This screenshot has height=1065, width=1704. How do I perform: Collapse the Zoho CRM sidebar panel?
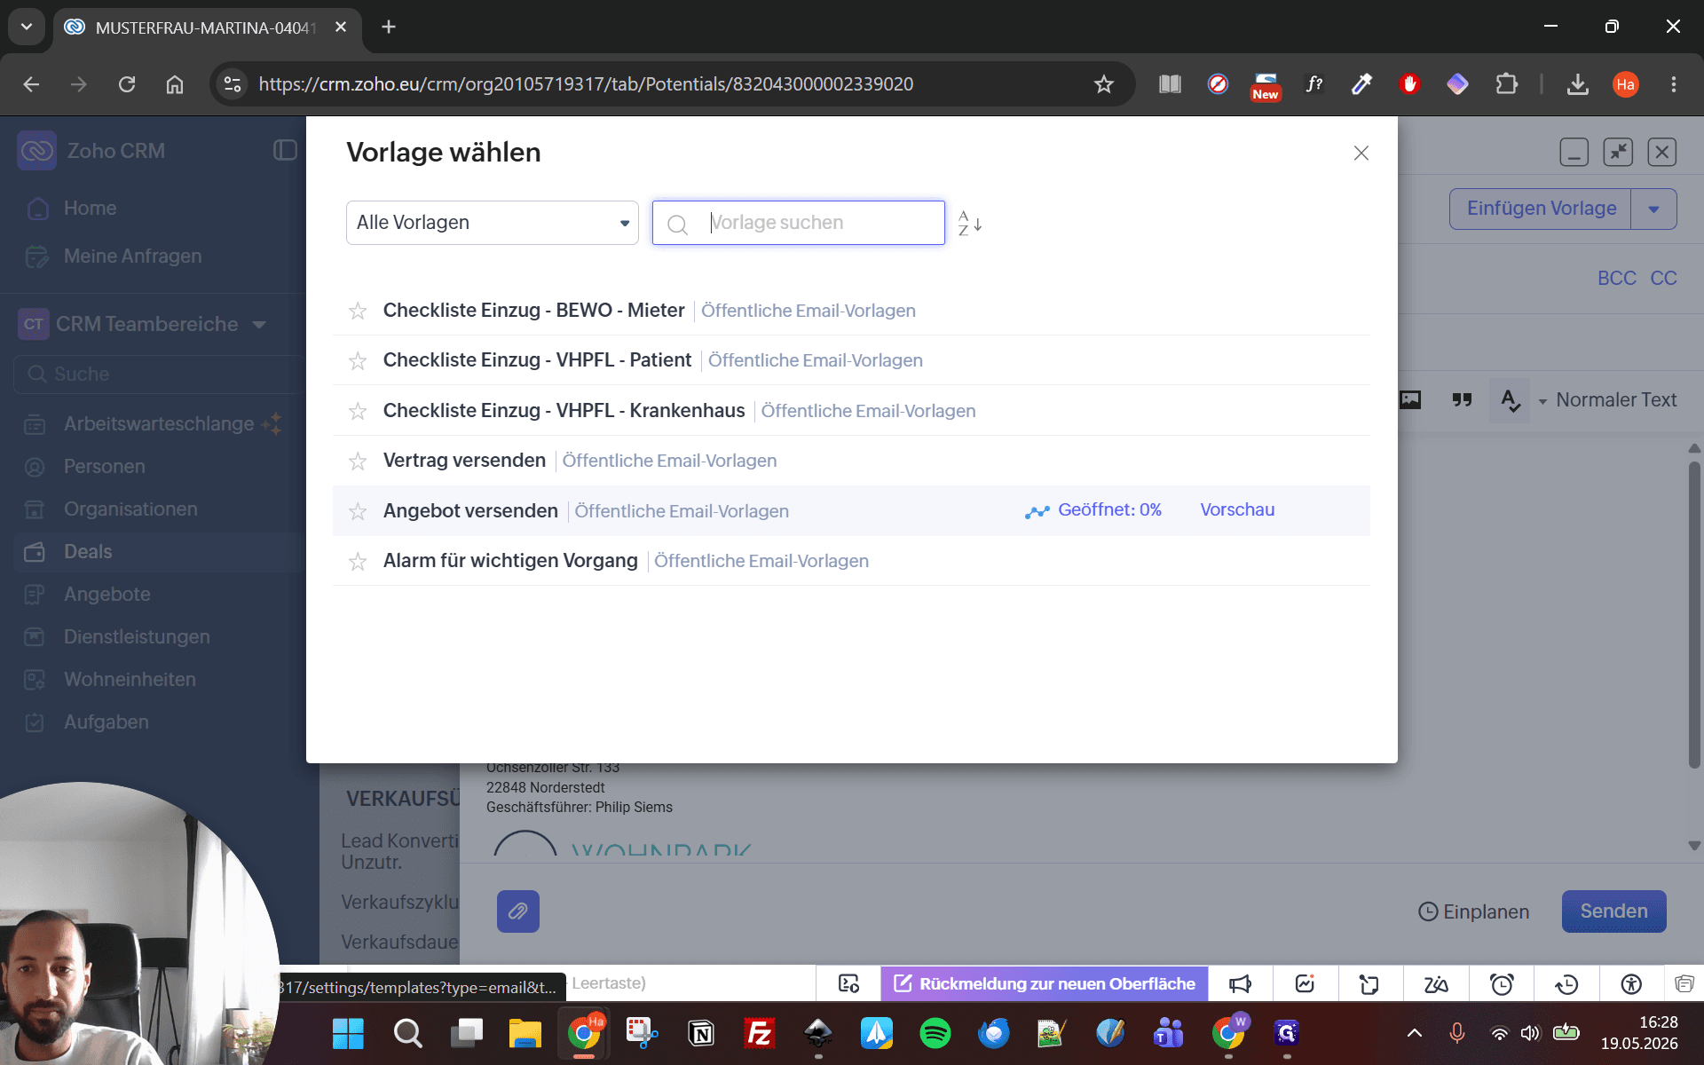click(x=285, y=151)
